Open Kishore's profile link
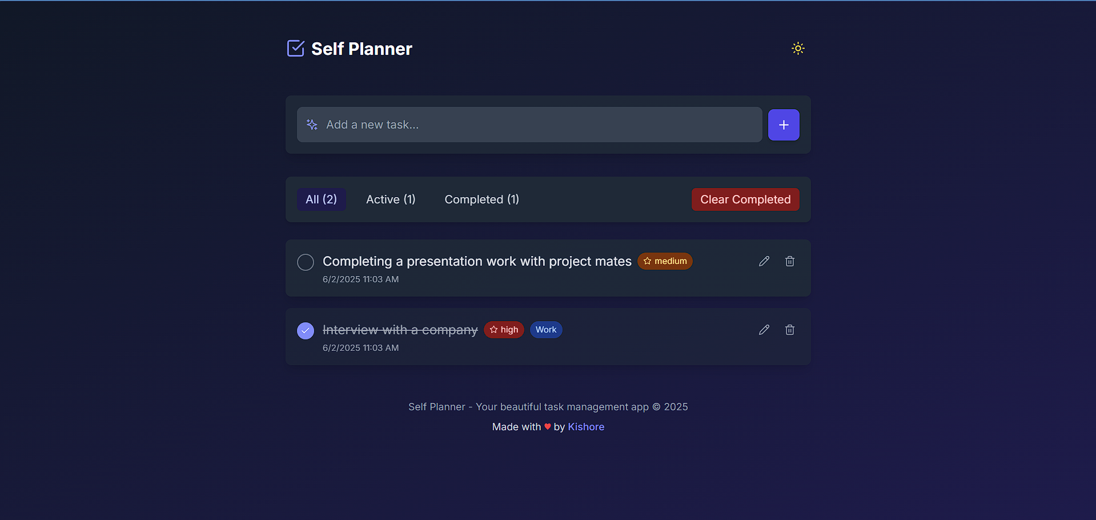 click(586, 426)
